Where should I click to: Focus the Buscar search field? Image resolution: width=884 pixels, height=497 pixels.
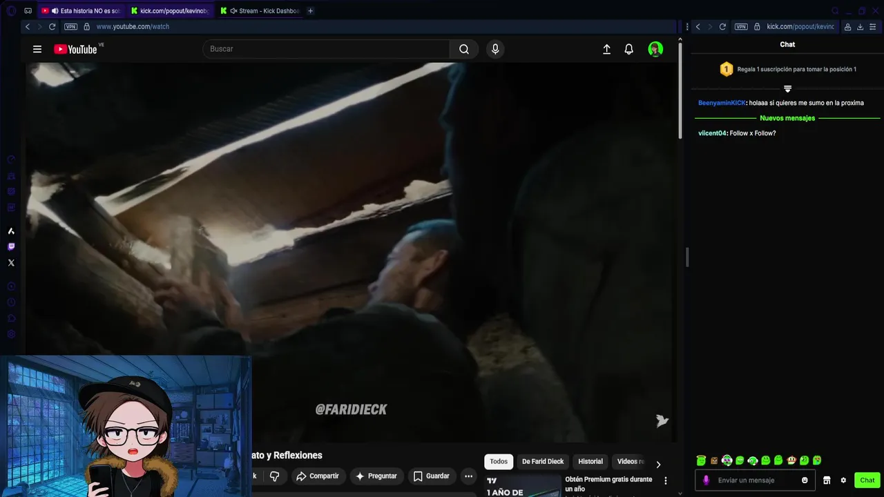click(326, 49)
